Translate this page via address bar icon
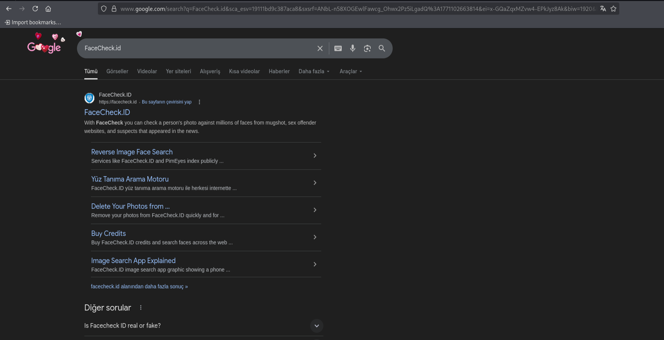Viewport: 664px width, 340px height. click(603, 9)
